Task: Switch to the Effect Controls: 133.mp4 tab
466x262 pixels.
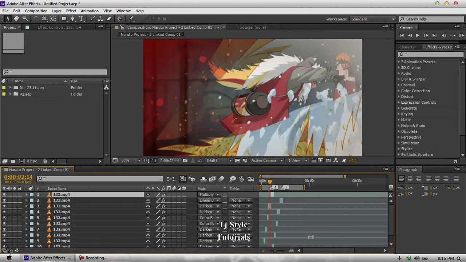Action: [x=59, y=27]
